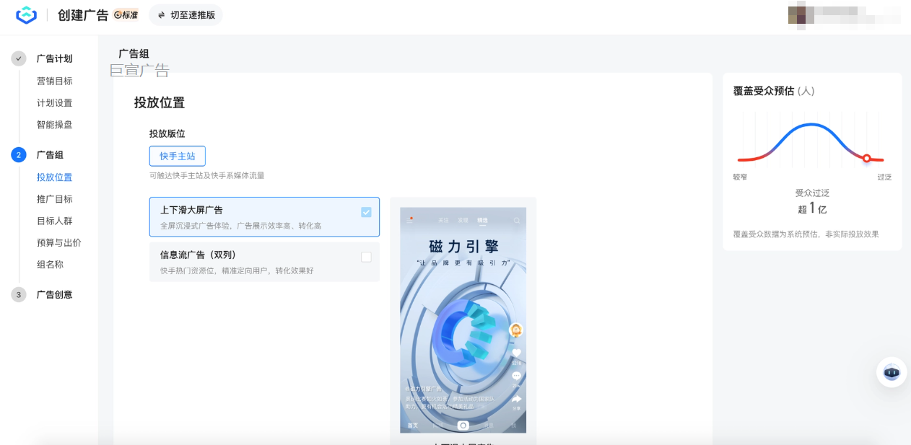Click the magnetic engine platform logo icon
The height and width of the screenshot is (445, 911).
point(27,16)
